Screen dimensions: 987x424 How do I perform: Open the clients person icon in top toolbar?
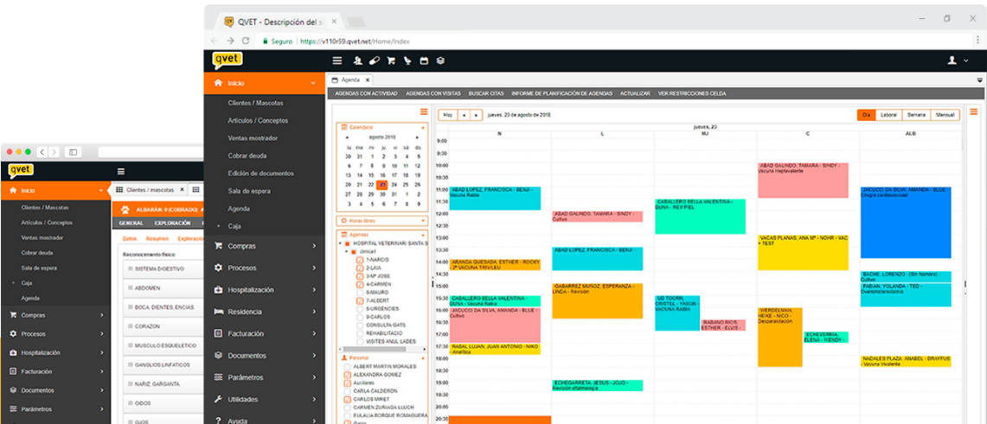click(x=357, y=60)
